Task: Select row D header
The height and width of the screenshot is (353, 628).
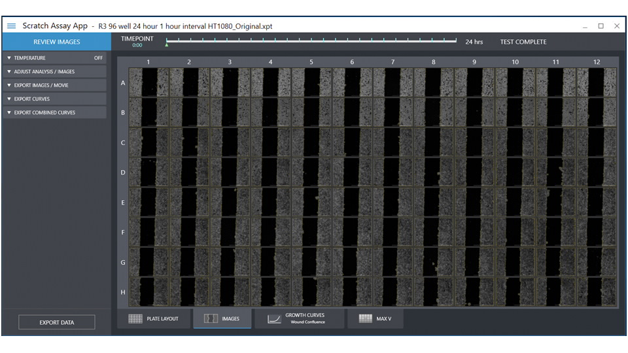Action: pos(123,173)
